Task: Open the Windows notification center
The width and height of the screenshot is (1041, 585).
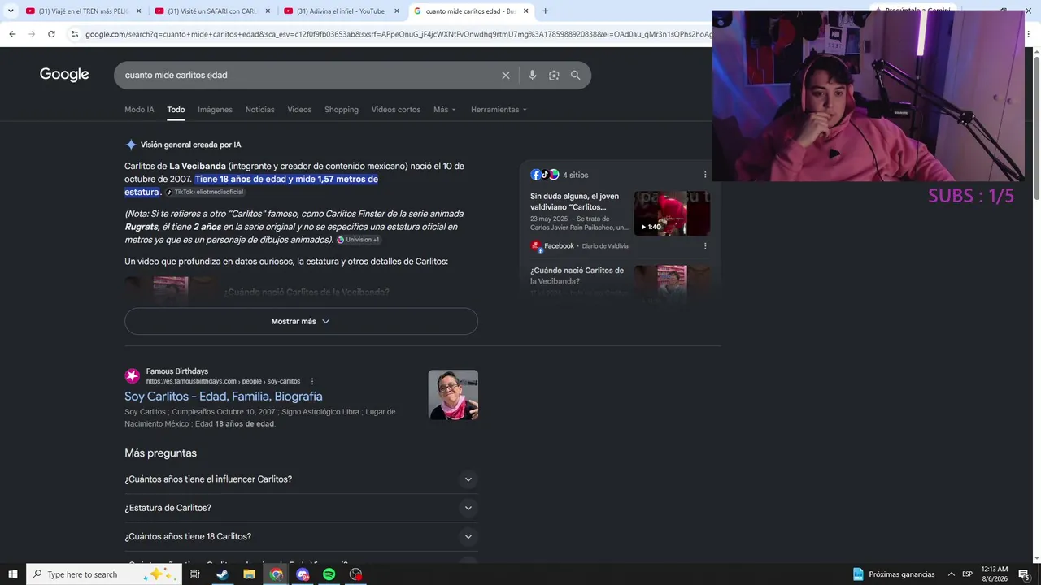Action: pos(1024,574)
